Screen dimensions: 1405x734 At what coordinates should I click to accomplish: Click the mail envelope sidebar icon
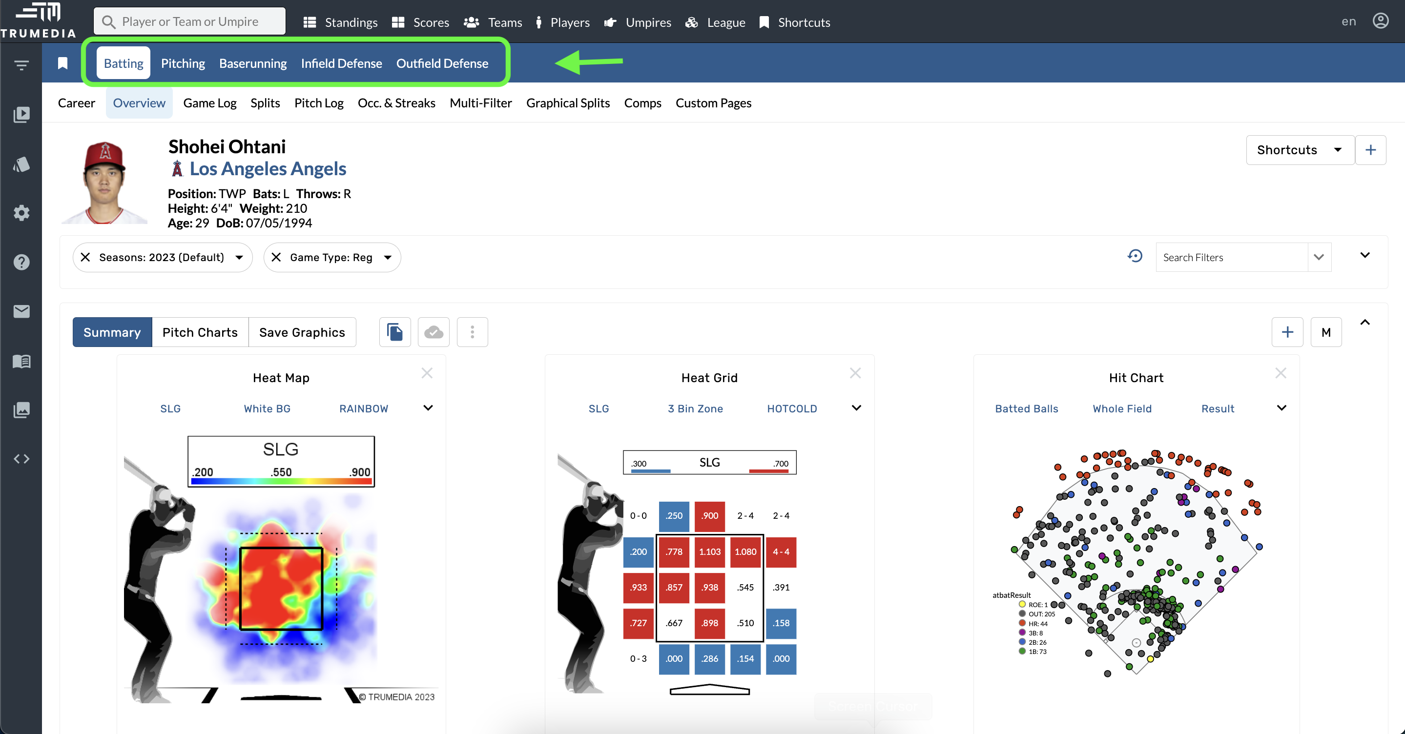(21, 311)
